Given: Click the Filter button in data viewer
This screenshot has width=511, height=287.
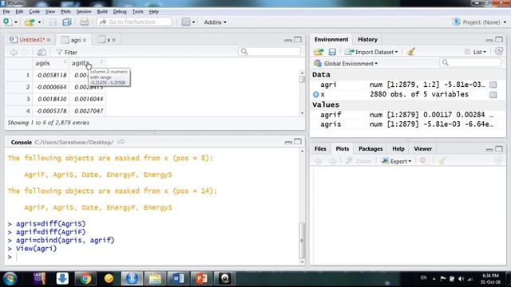Looking at the screenshot, I should tap(67, 52).
